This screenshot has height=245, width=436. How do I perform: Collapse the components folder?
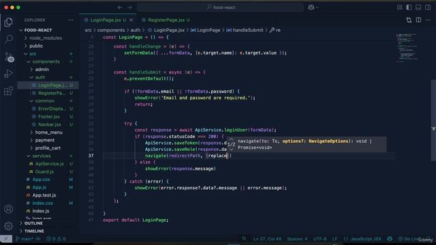point(46,61)
